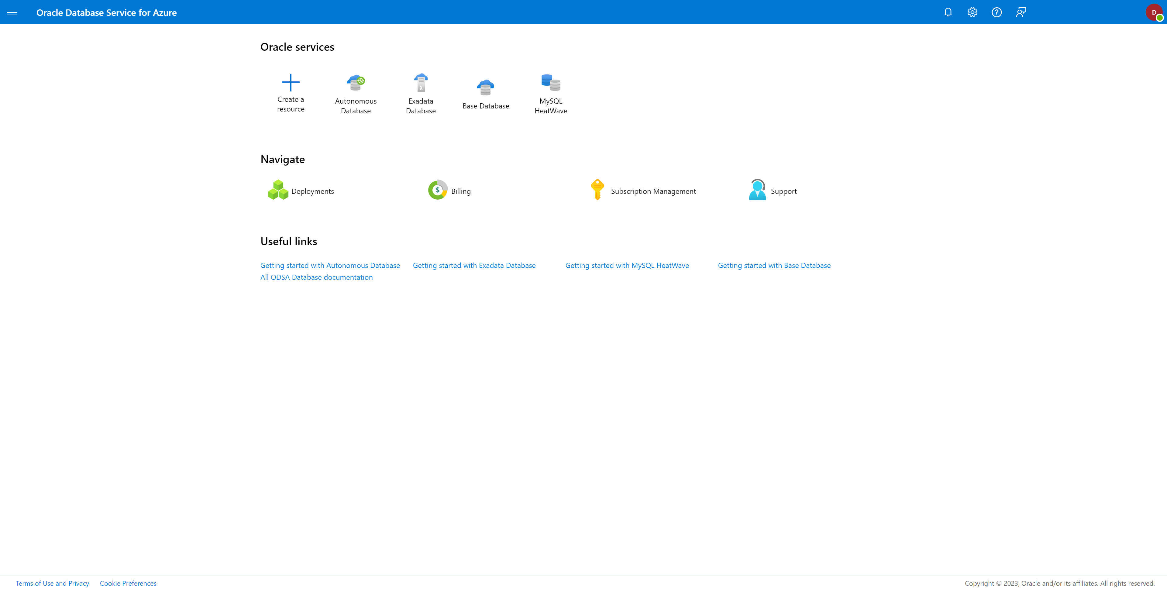Open All ODSA Database documentation link
This screenshot has width=1167, height=593.
(x=317, y=277)
